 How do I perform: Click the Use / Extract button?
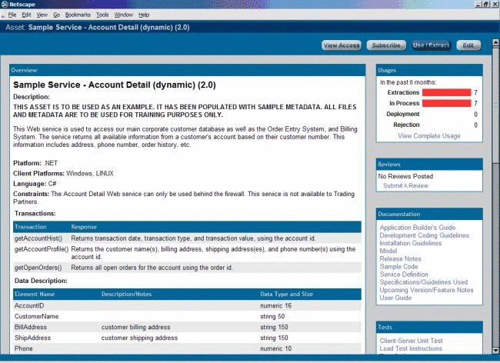click(431, 45)
